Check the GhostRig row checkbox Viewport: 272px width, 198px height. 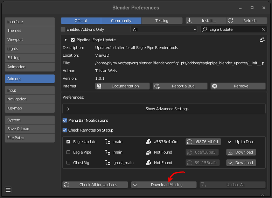click(x=68, y=163)
